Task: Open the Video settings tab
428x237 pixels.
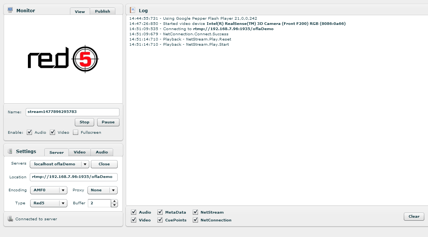Action: coord(79,152)
